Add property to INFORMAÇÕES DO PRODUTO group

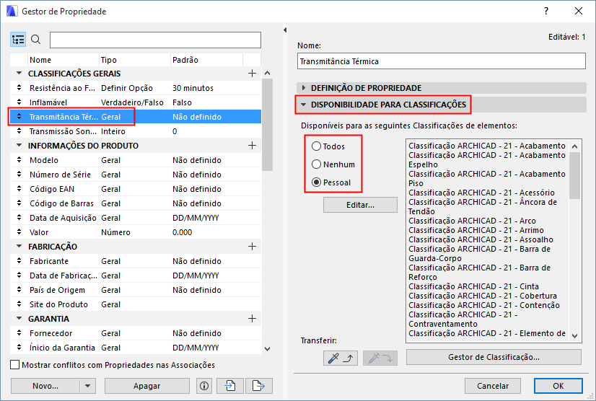click(252, 146)
